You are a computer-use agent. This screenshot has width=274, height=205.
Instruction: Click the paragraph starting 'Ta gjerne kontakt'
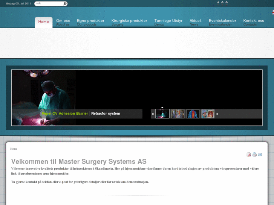(x=80, y=182)
